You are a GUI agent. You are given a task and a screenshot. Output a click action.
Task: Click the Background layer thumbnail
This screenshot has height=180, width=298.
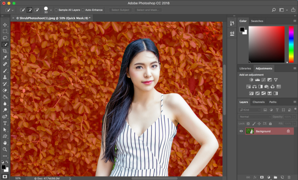250,131
